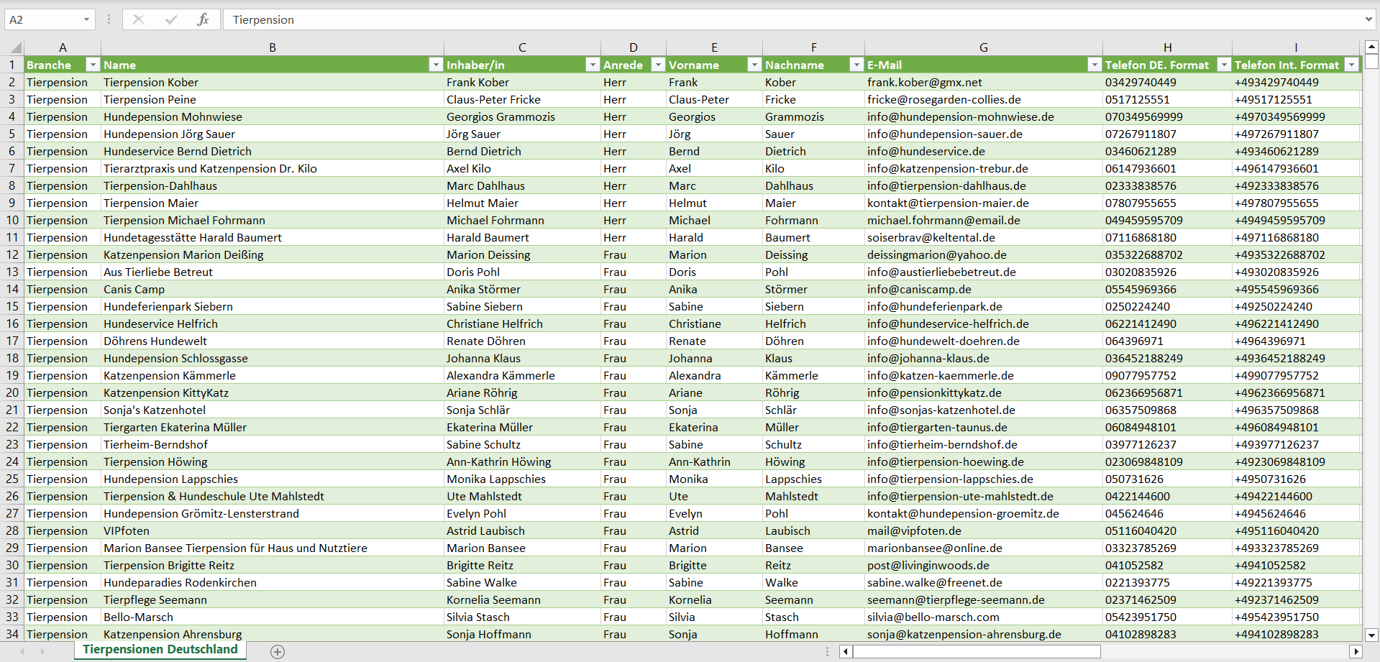This screenshot has width=1380, height=662.
Task: Select column H header
Action: pos(1167,47)
